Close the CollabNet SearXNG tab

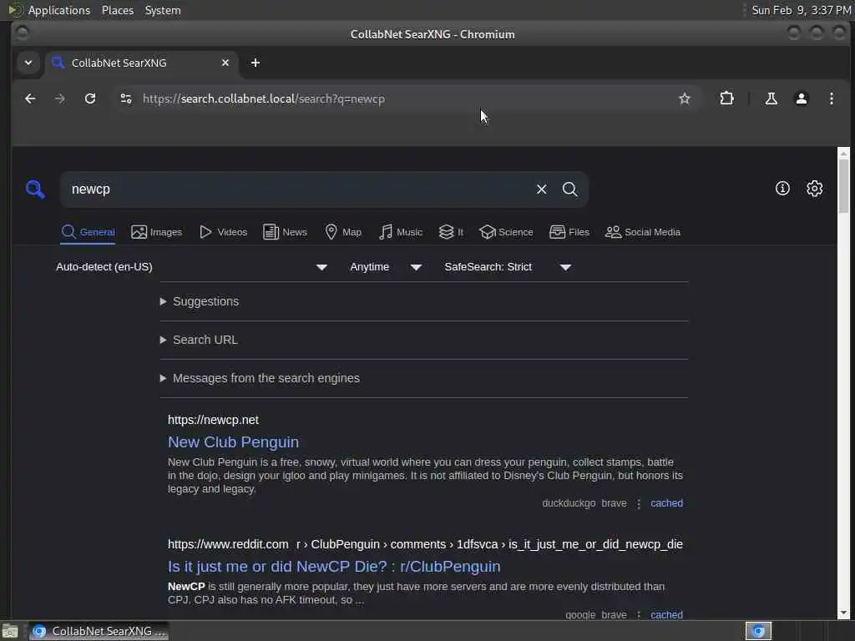[x=225, y=63]
